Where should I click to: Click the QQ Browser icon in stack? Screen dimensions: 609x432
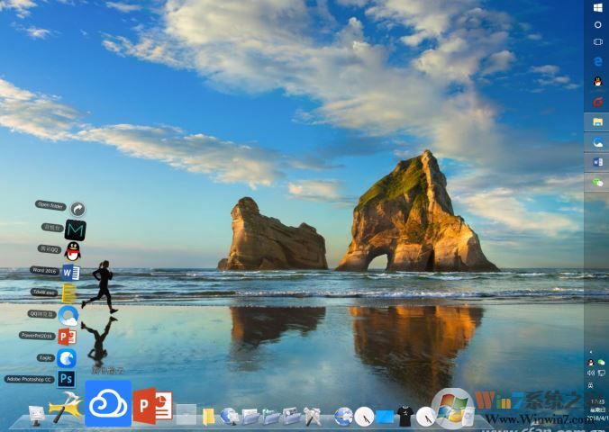point(68,315)
